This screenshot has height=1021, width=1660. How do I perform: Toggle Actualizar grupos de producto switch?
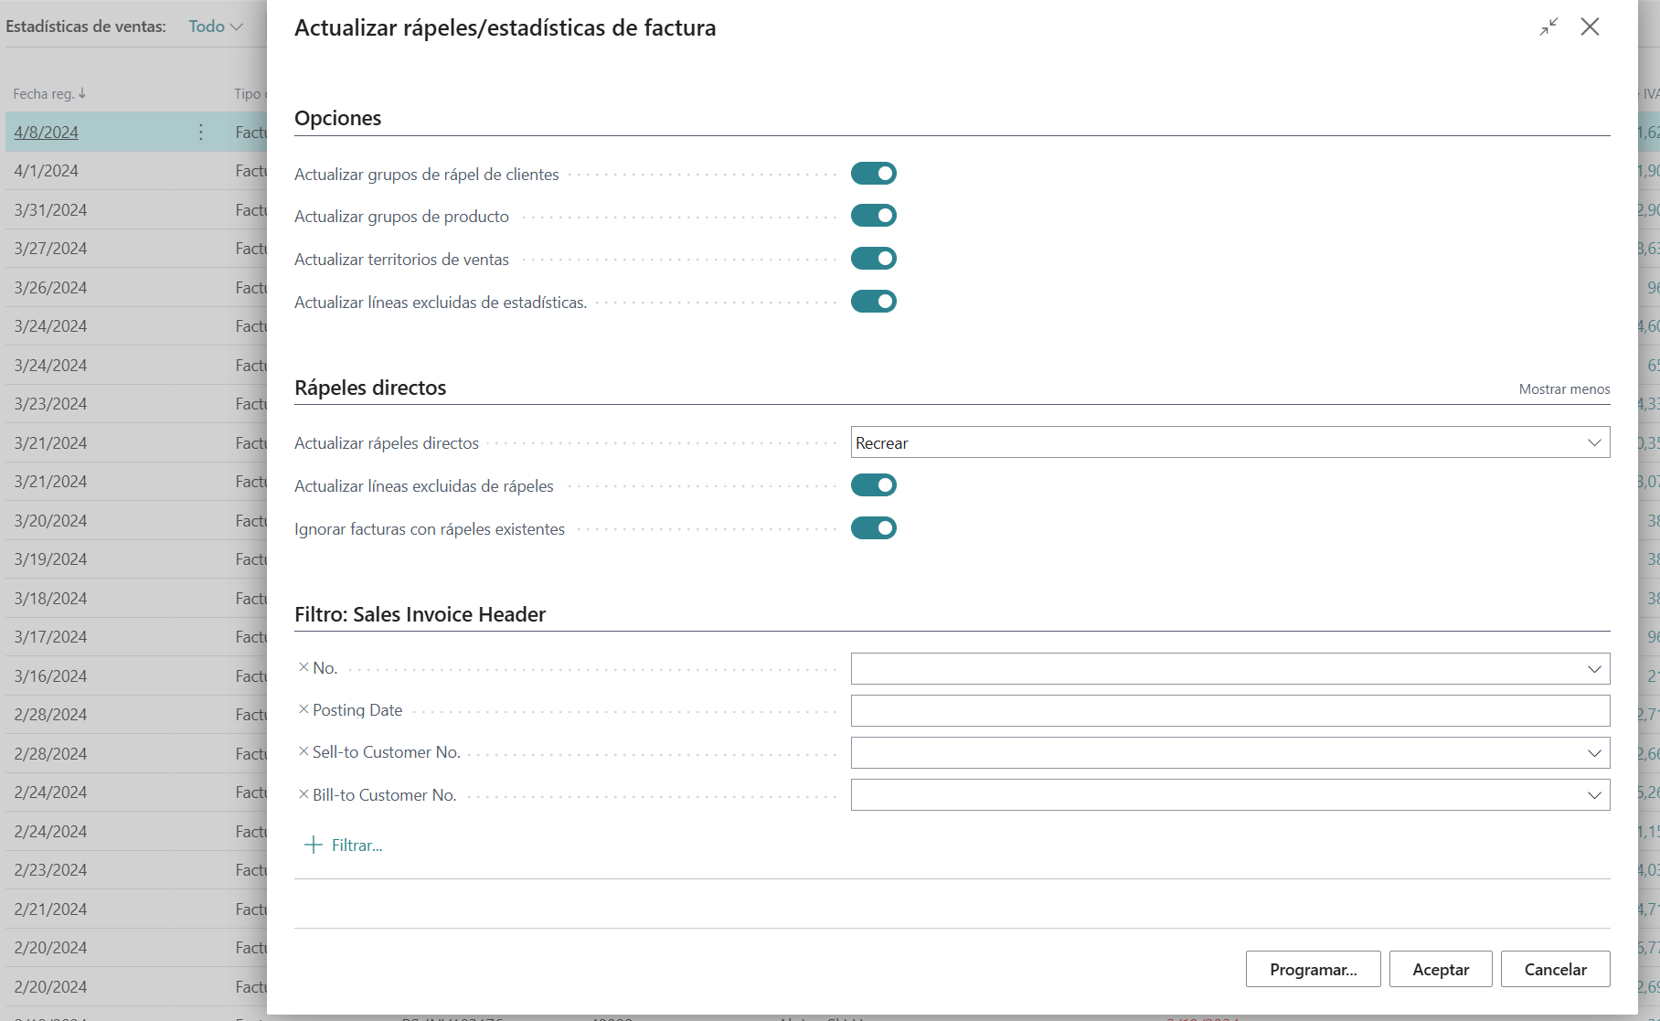click(x=874, y=216)
